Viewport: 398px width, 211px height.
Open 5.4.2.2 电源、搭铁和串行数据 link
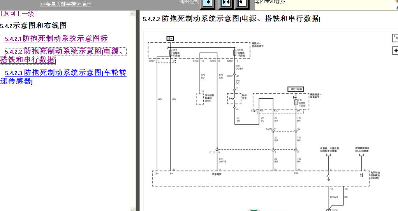(x=63, y=56)
